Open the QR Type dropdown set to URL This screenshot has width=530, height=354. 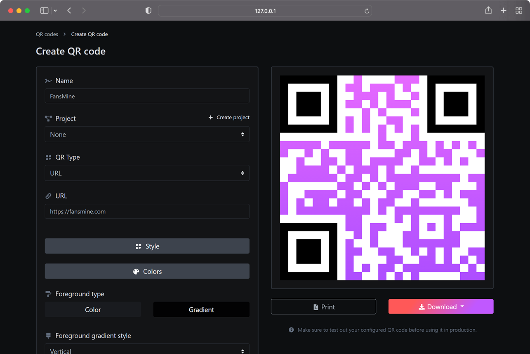point(147,173)
